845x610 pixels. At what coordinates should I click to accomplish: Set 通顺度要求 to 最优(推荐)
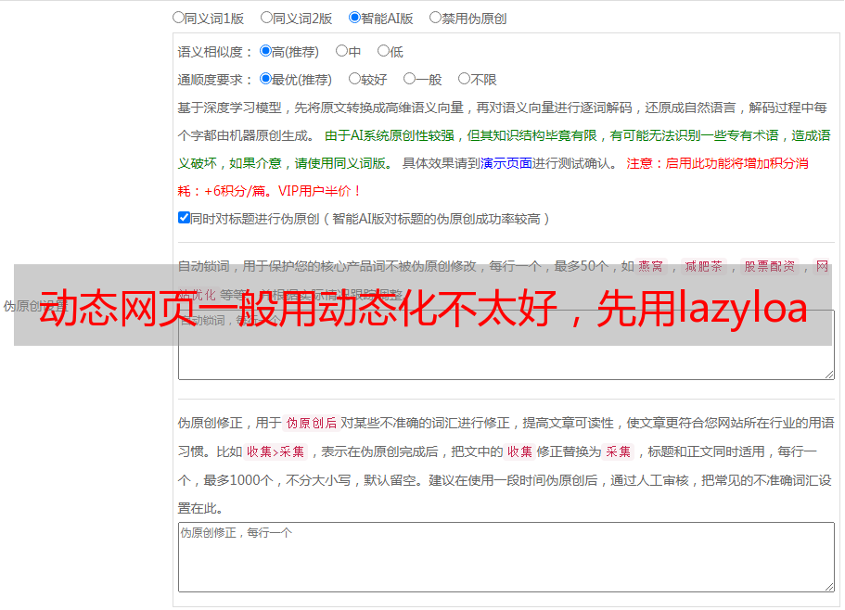pos(265,79)
